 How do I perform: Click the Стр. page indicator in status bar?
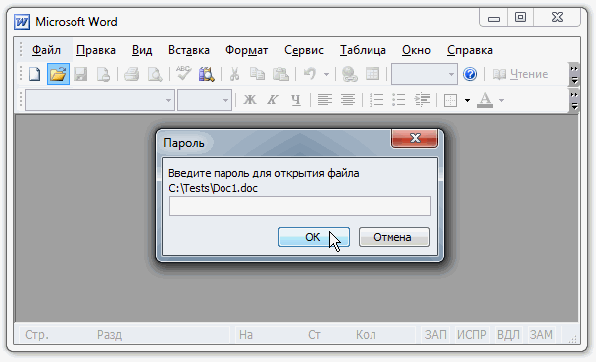click(x=37, y=335)
